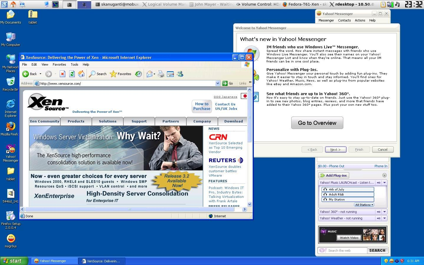The width and height of the screenshot is (424, 265).
Task: Click the Forward arrow in Internet Explorer
Action: point(49,74)
